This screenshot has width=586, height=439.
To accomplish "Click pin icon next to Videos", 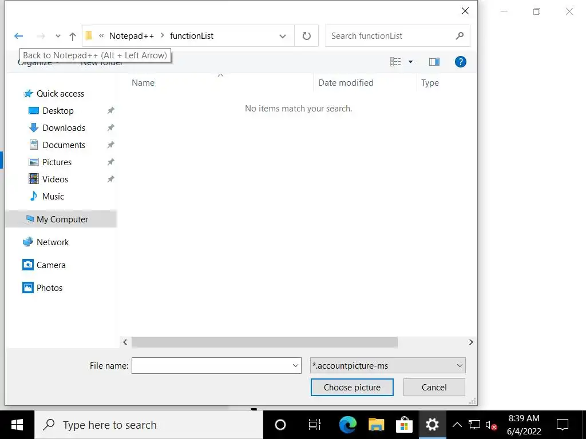I will (x=110, y=179).
